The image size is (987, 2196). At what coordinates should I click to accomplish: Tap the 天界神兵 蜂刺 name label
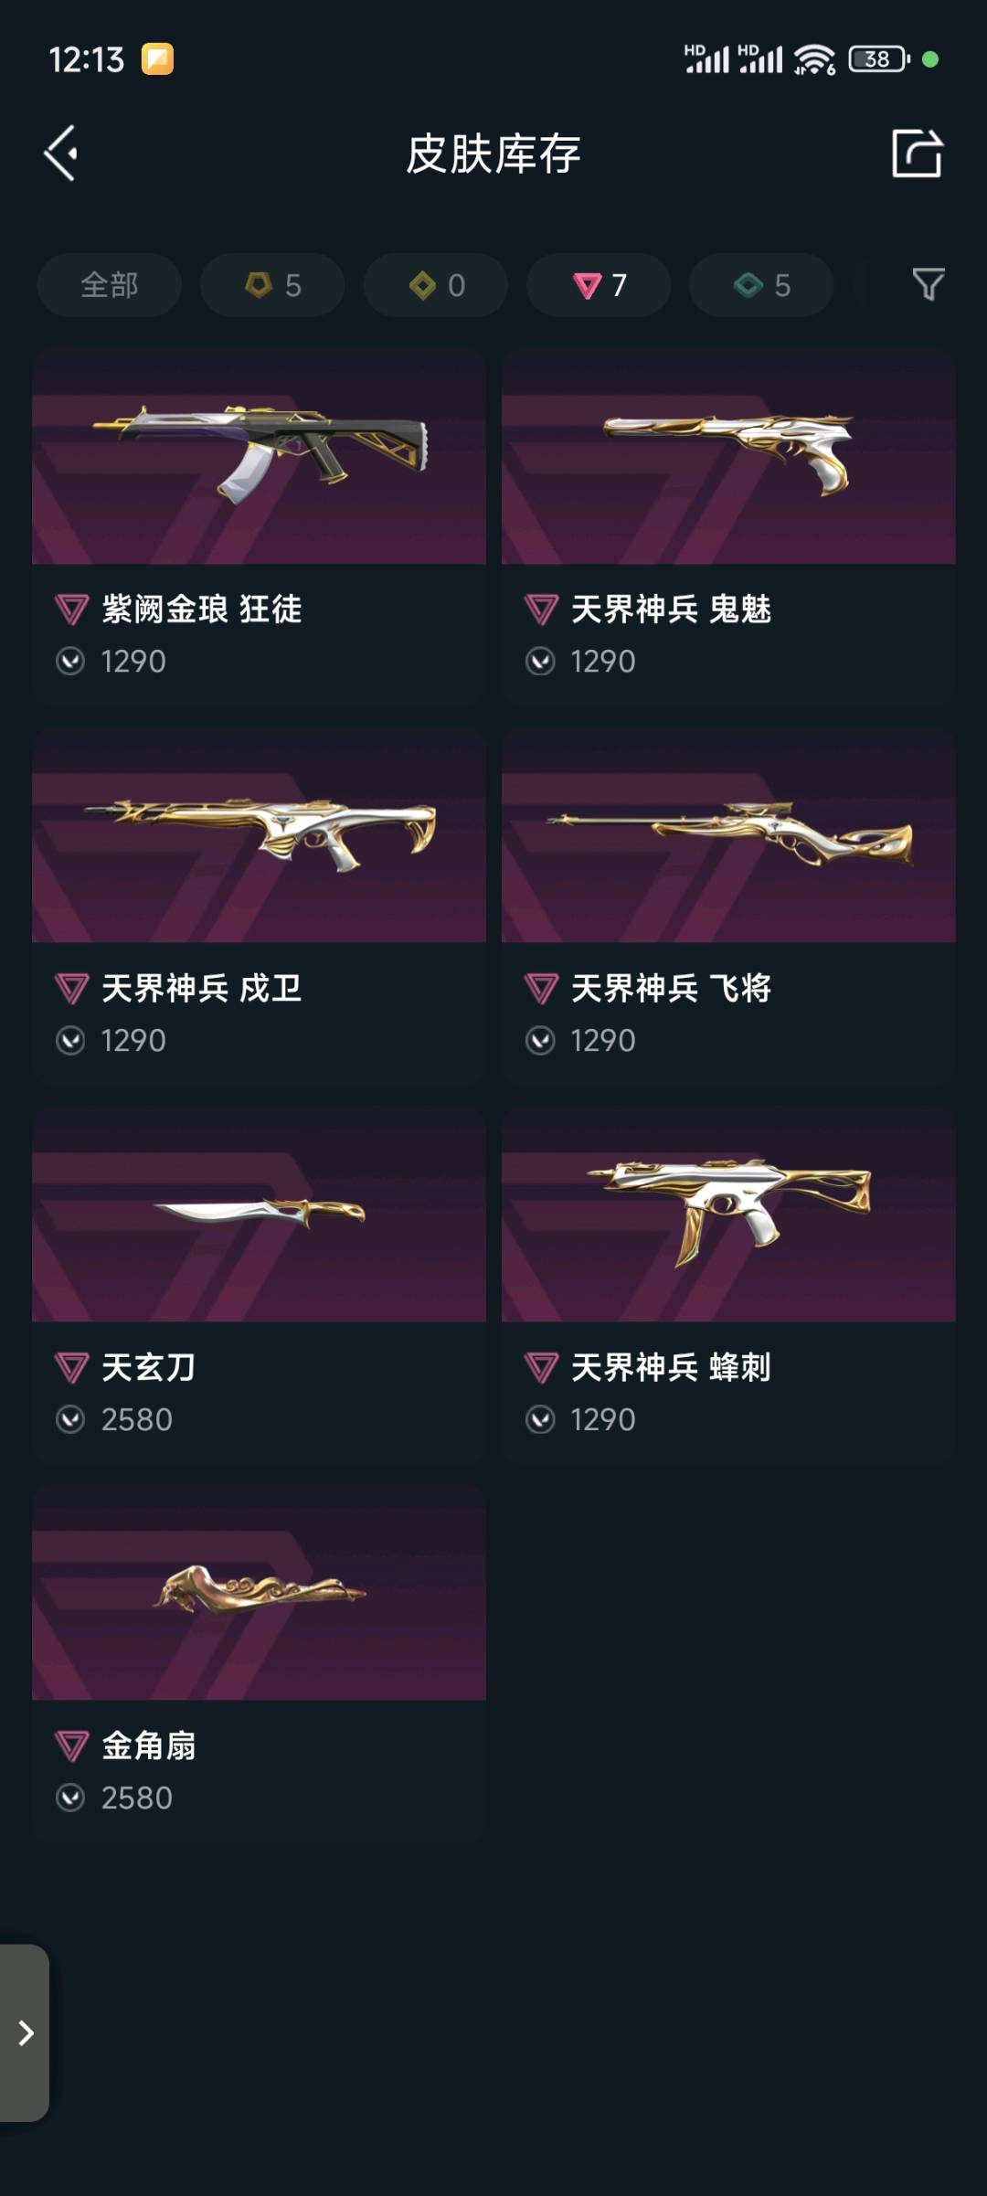click(x=671, y=1367)
